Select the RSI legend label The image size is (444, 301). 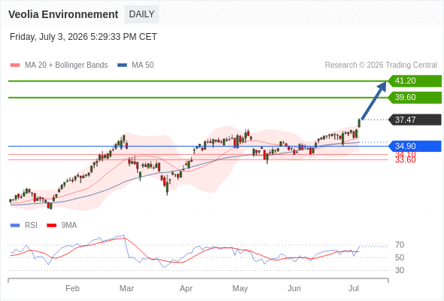31,226
